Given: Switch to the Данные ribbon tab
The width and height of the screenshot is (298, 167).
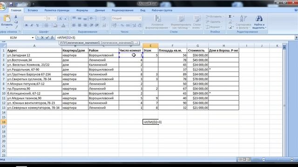Looking at the screenshot, I should tap(100, 10).
